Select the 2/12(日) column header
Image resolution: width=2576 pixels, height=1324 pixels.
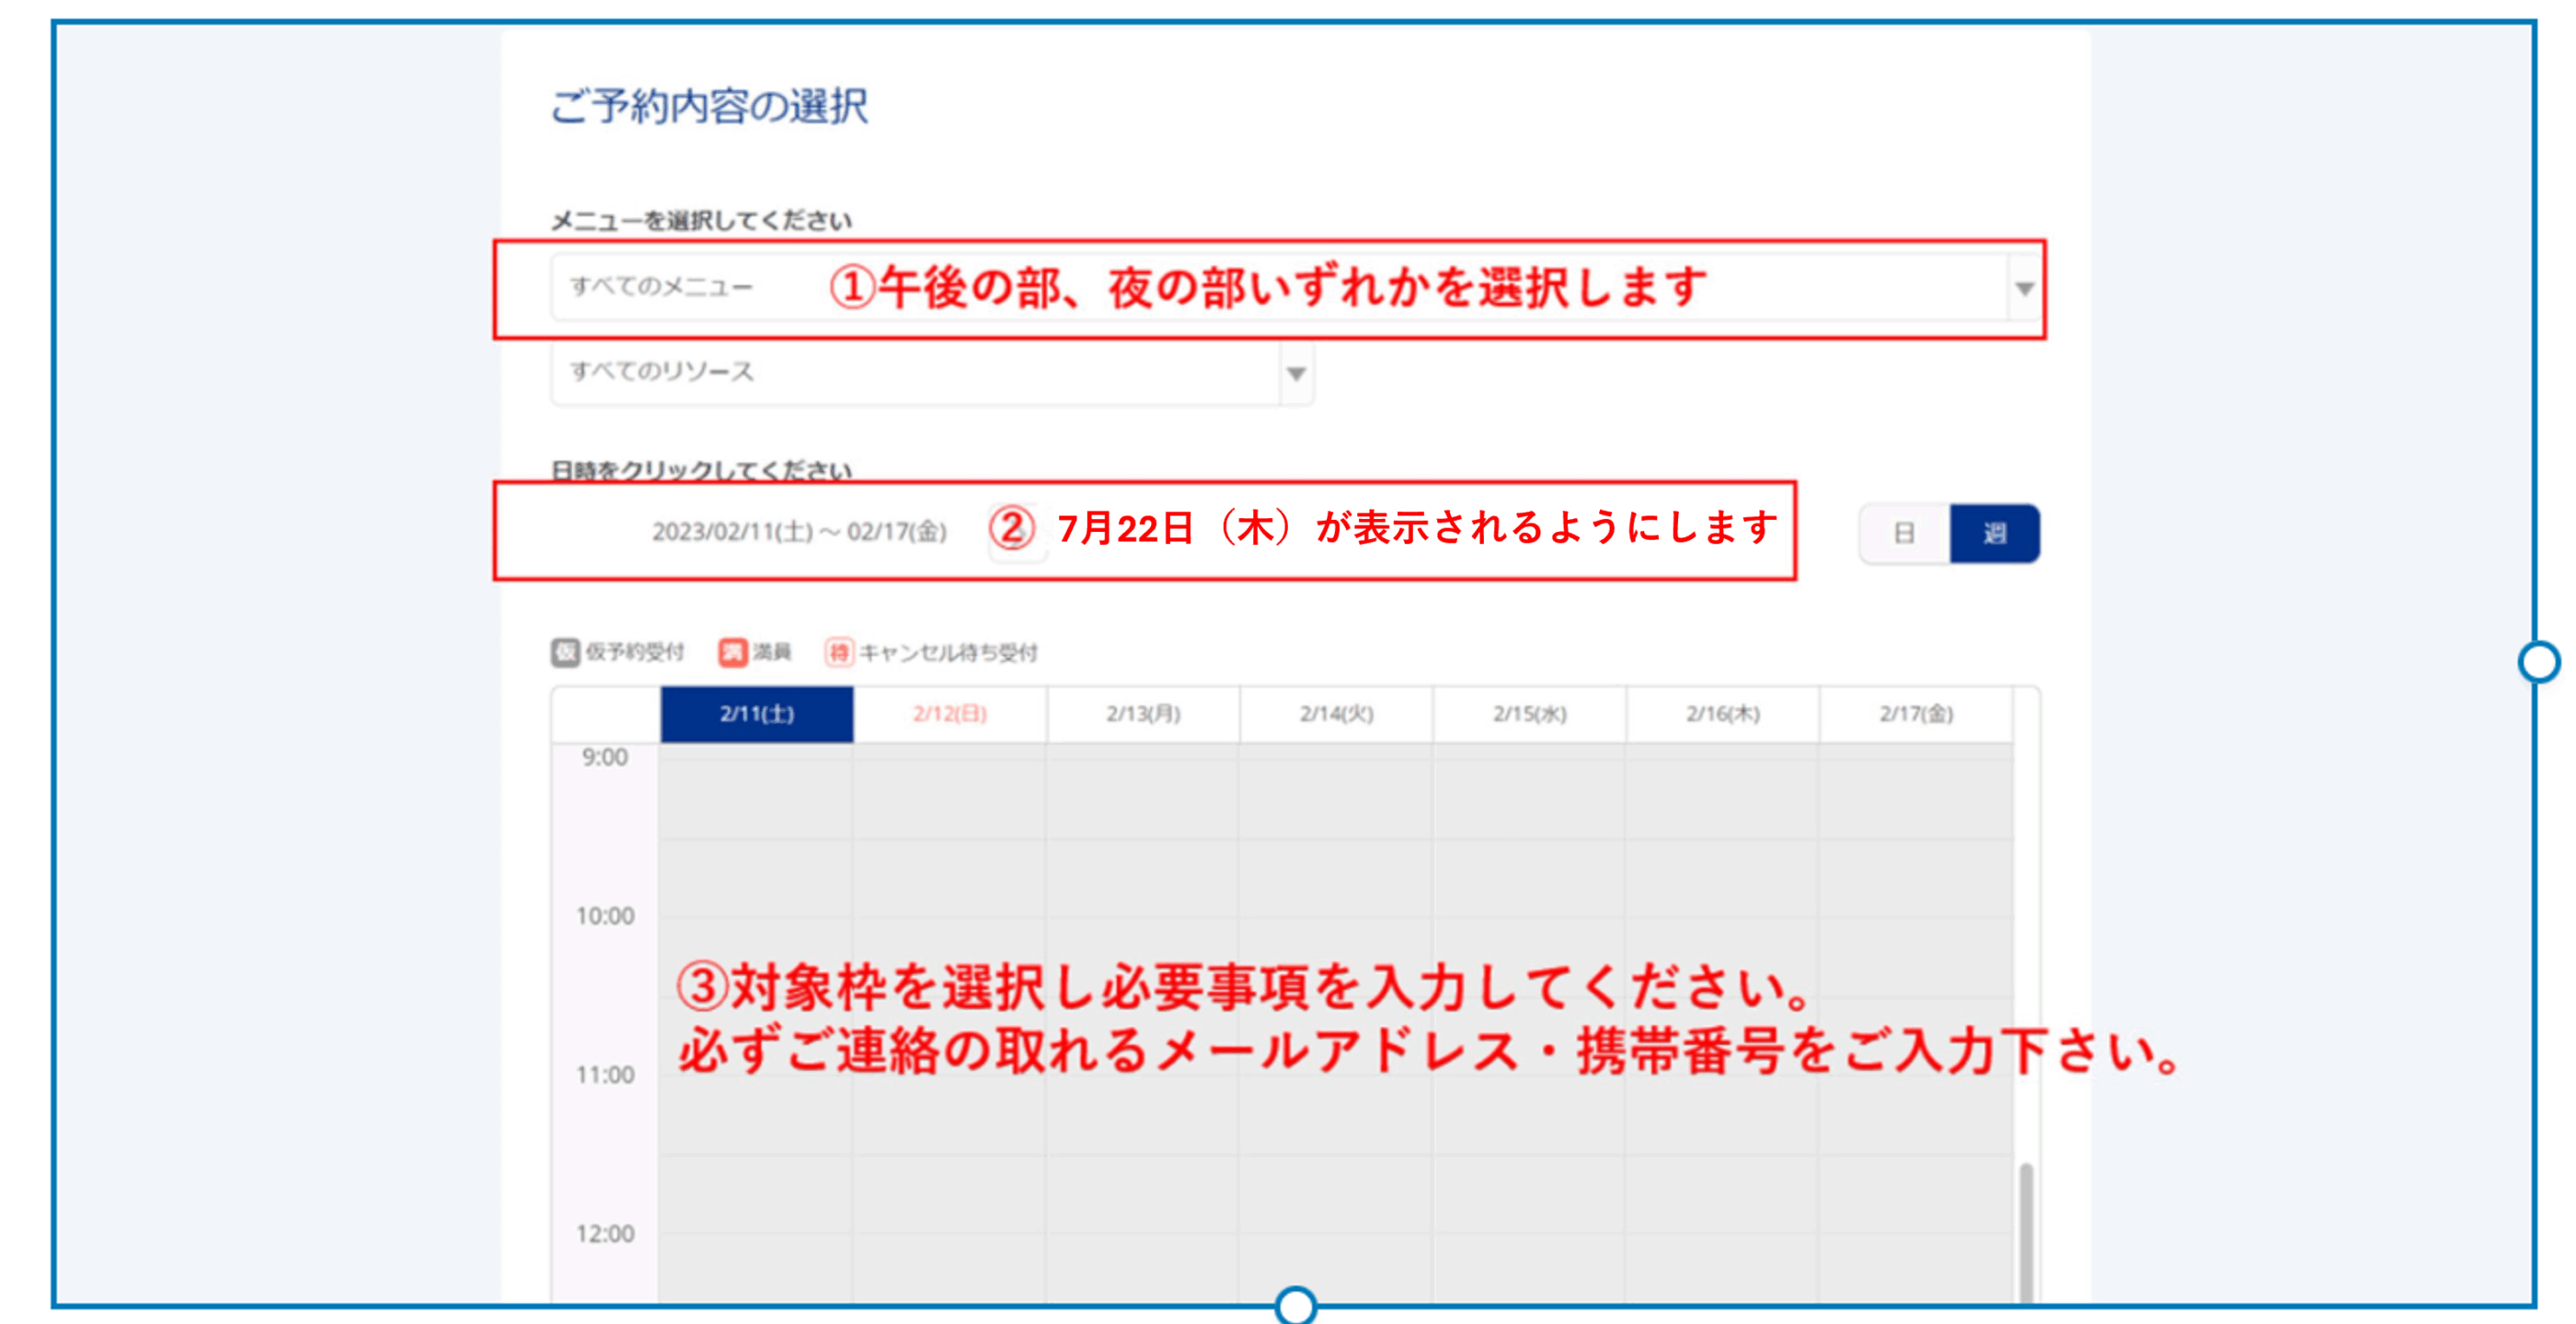[x=950, y=714]
